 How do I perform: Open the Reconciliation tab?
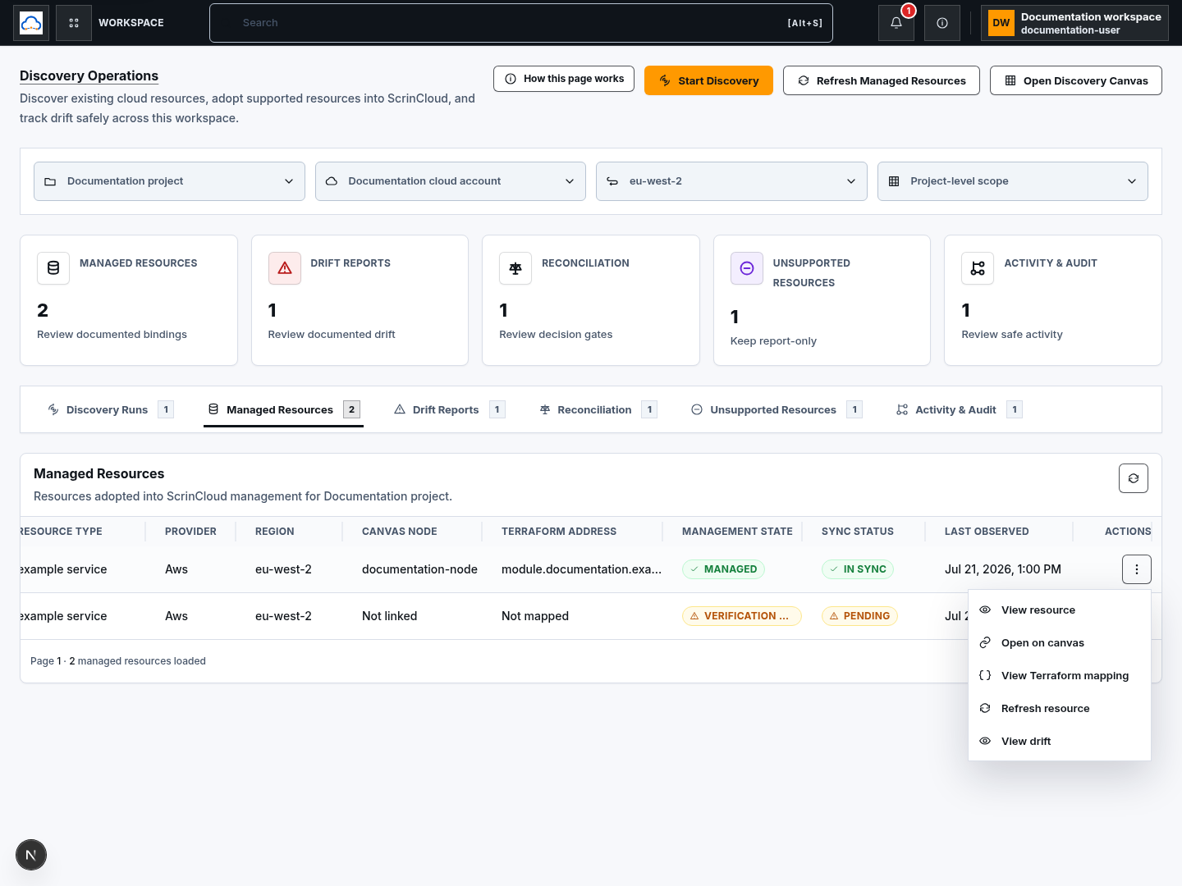pyautogui.click(x=598, y=409)
